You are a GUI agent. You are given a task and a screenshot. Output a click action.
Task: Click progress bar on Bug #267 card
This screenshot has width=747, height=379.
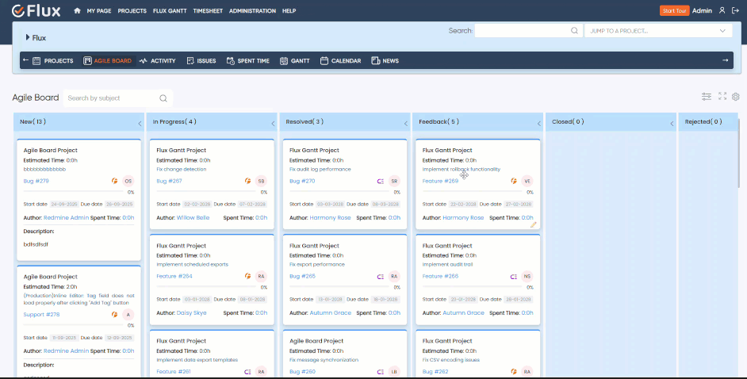(x=207, y=191)
